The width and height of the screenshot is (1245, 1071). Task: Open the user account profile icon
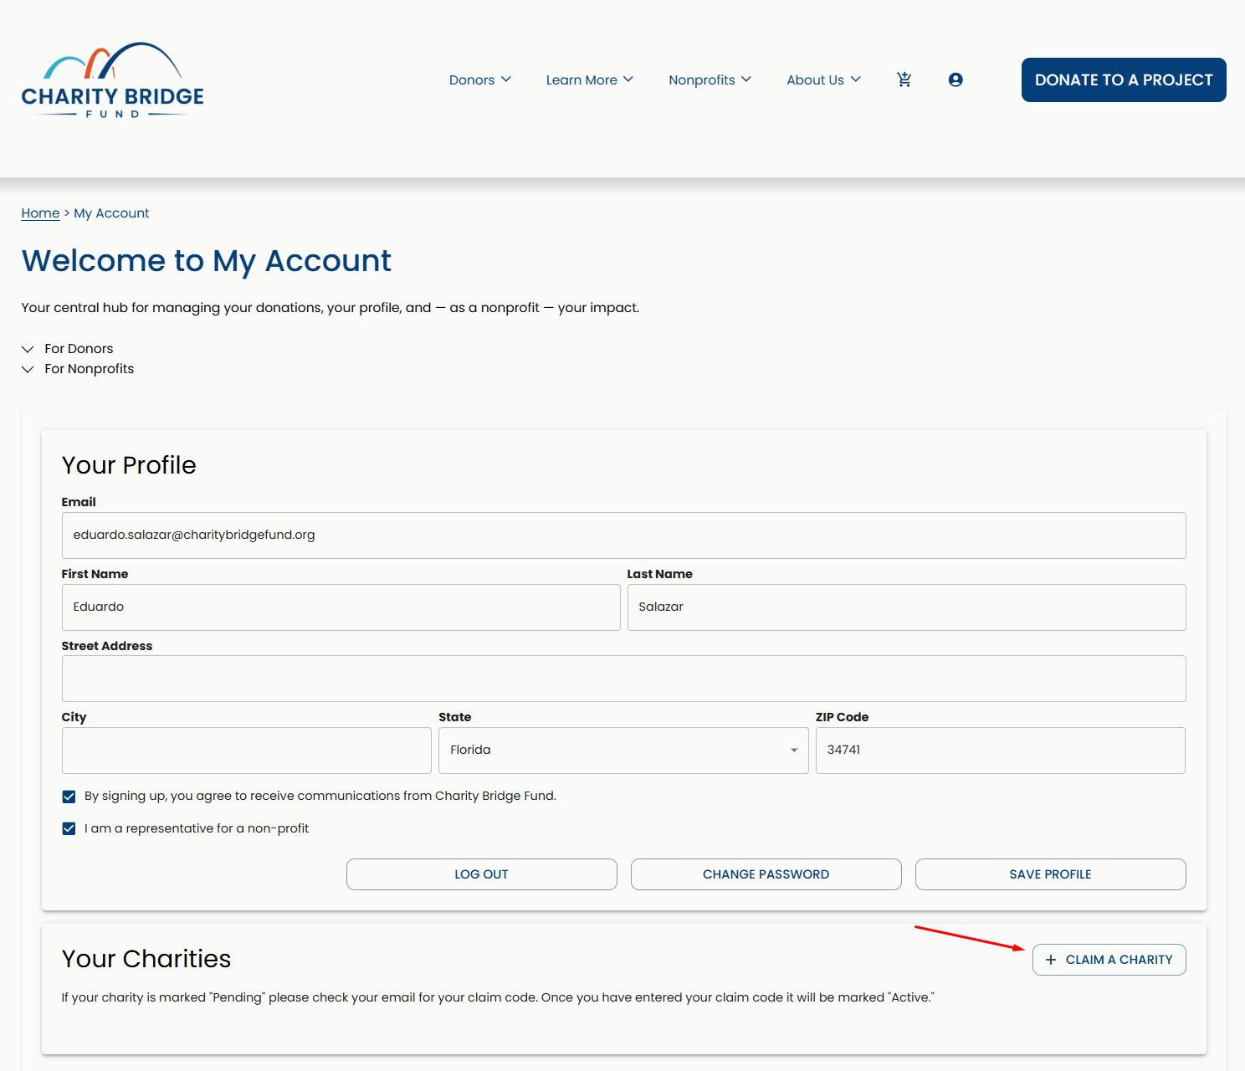956,79
